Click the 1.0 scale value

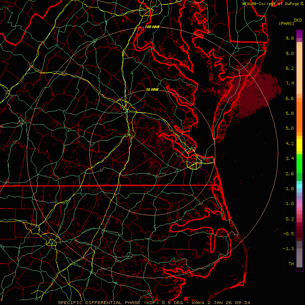(x=290, y=204)
